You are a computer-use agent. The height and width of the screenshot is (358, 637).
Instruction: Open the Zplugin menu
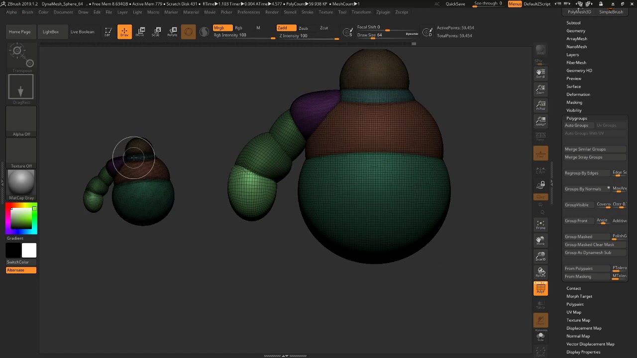coord(383,12)
